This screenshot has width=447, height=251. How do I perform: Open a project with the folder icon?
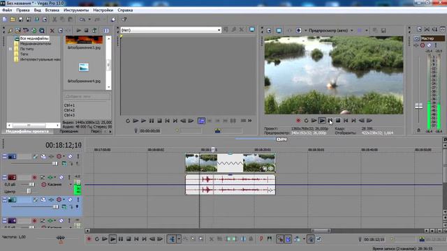(x=13, y=20)
